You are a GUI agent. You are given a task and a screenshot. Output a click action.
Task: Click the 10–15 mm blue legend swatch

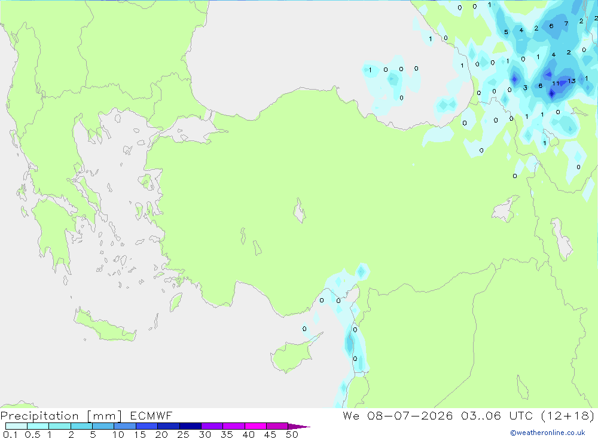click(x=125, y=426)
